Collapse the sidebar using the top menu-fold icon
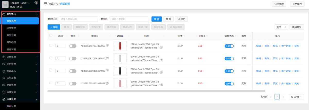This screenshot has height=110, width=309. pos(45,4)
